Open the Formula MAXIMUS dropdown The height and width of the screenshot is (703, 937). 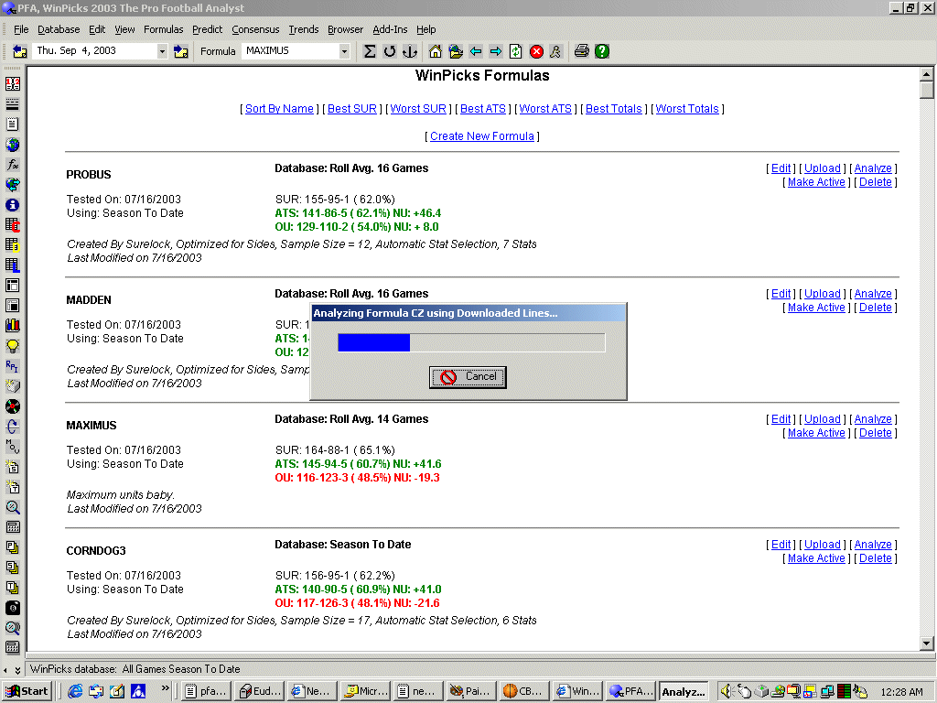coord(344,51)
